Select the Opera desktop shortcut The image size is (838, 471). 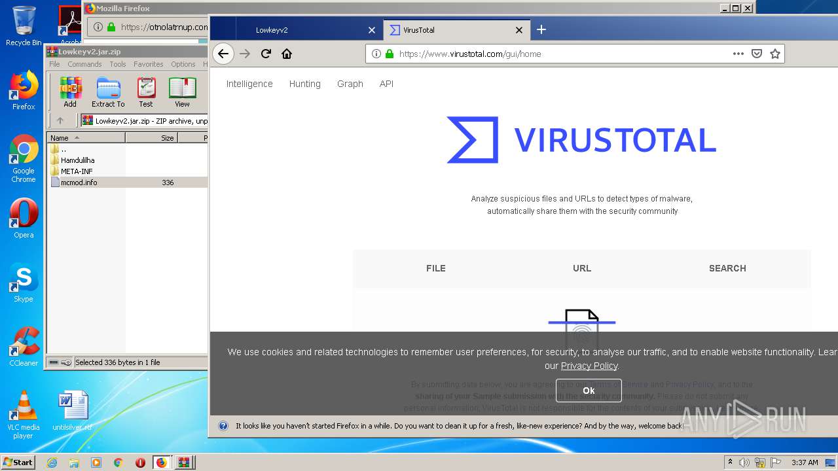pos(24,218)
